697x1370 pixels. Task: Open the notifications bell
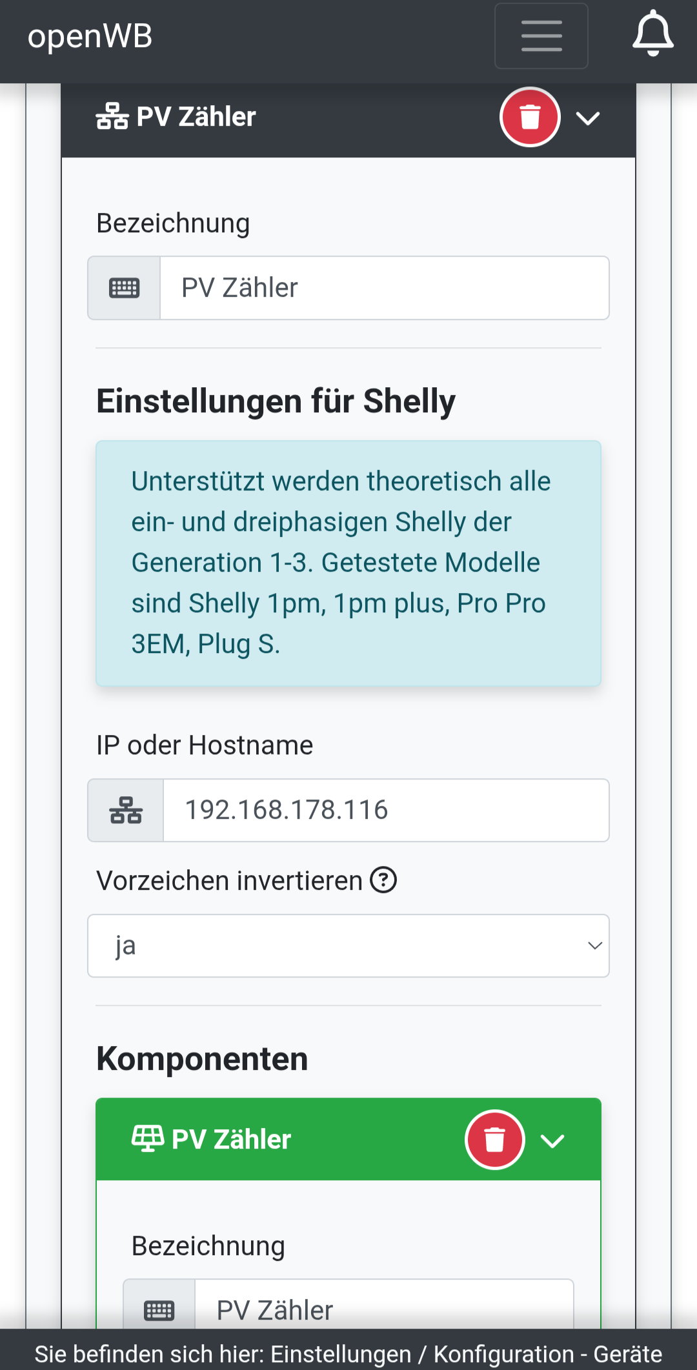(x=652, y=34)
